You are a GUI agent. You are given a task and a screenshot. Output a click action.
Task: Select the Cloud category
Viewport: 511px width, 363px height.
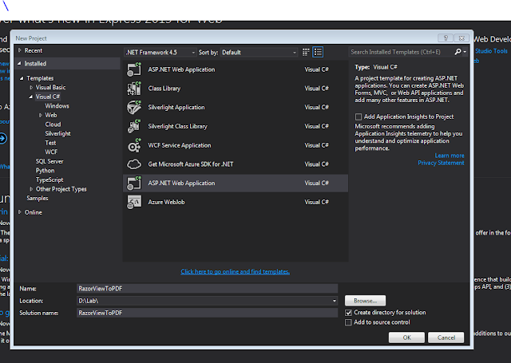tap(53, 124)
